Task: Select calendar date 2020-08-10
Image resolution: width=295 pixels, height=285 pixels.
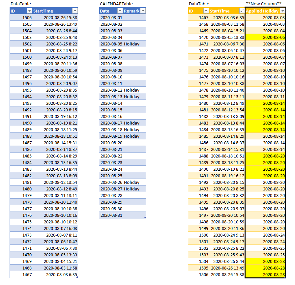Action: (x=111, y=77)
